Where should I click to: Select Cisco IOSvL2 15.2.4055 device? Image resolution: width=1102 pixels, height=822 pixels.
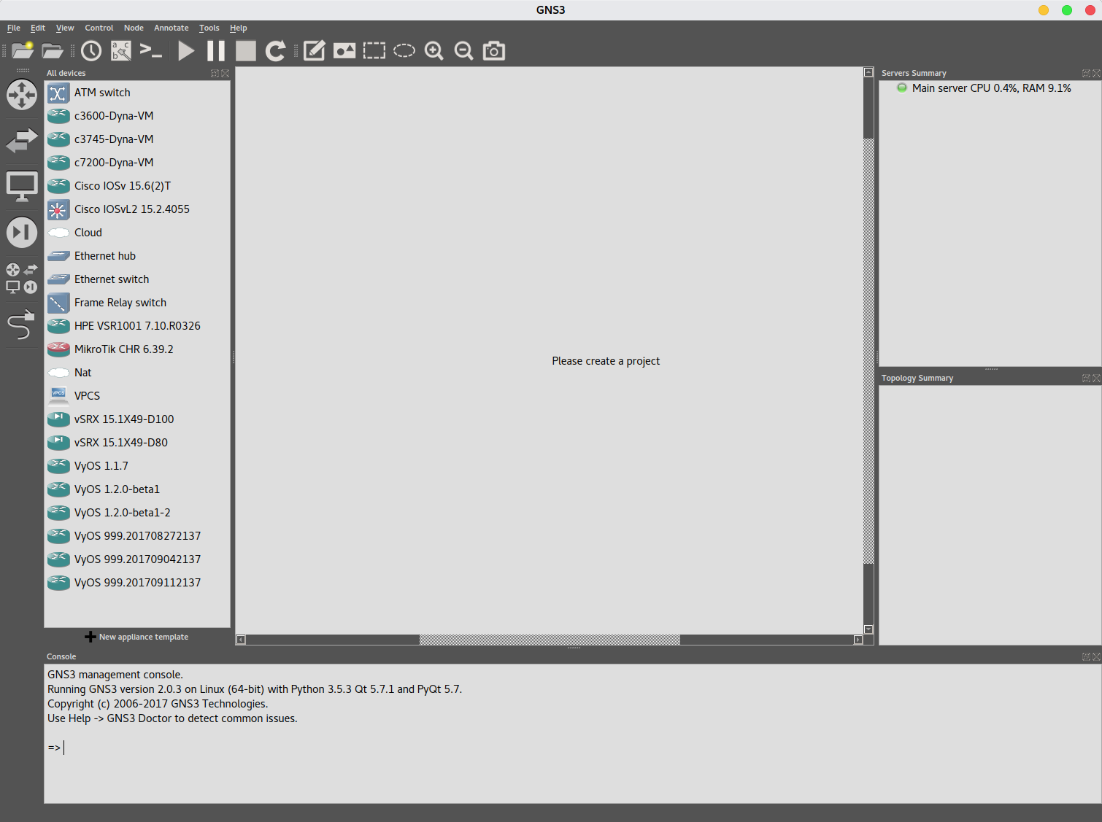coord(137,209)
